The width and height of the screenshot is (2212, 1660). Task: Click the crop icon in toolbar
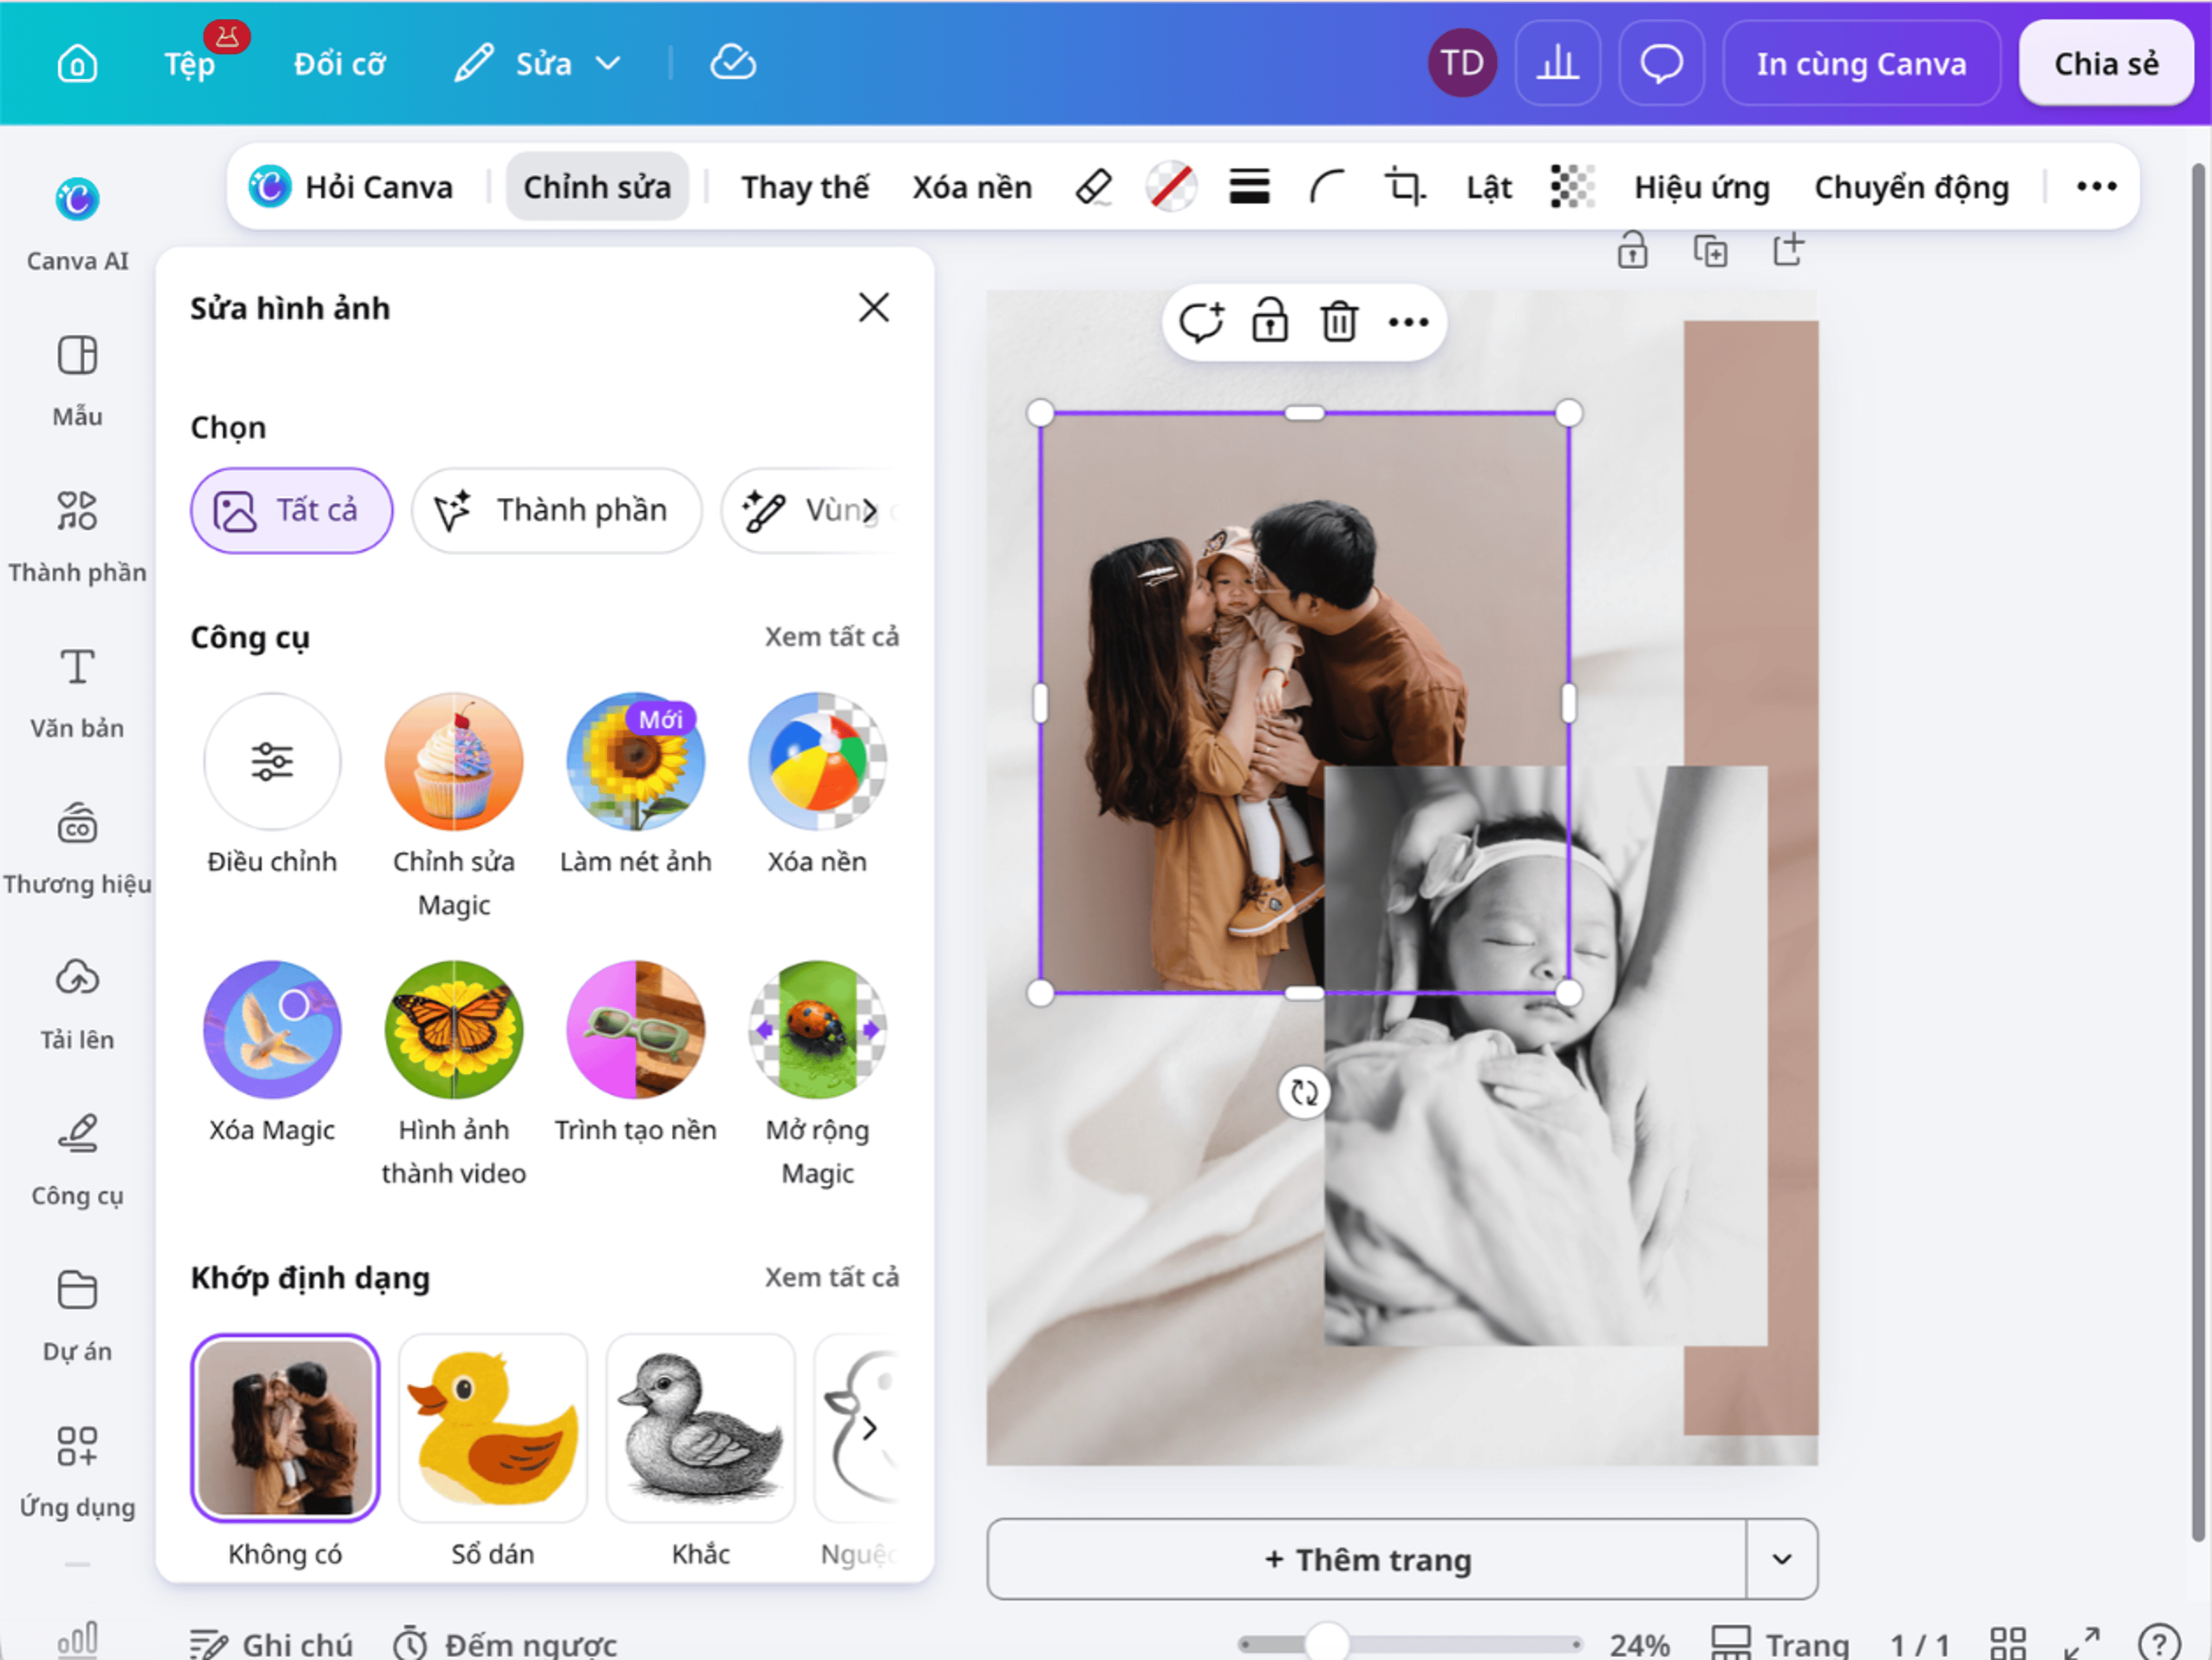tap(1405, 187)
